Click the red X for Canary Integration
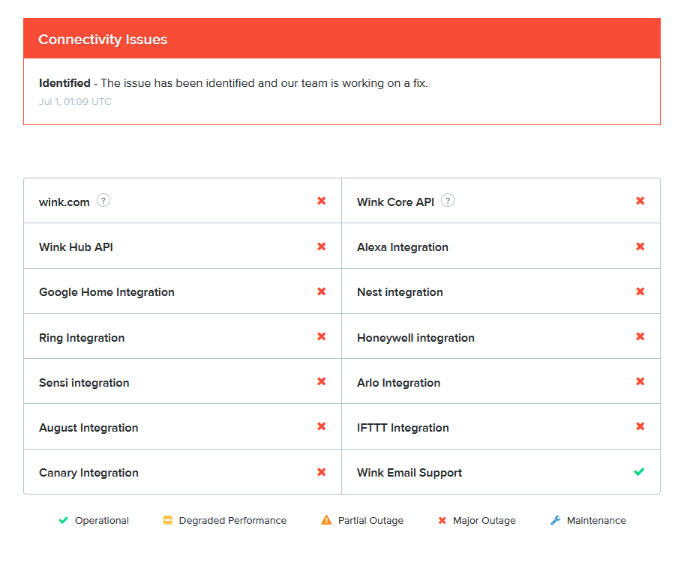The image size is (690, 571). coord(322,472)
